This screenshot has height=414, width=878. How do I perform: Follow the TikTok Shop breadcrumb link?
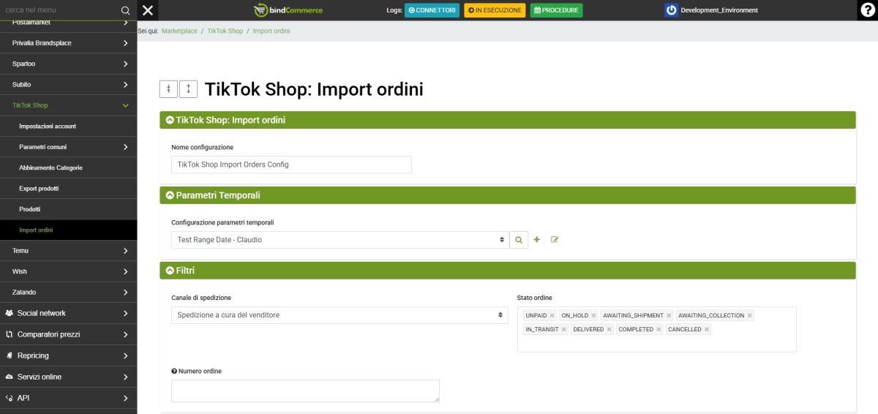coord(225,31)
